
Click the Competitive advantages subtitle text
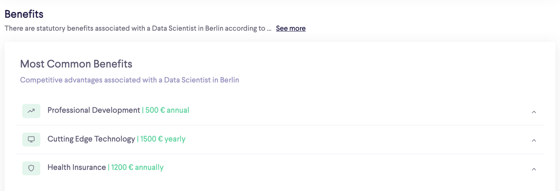click(129, 80)
